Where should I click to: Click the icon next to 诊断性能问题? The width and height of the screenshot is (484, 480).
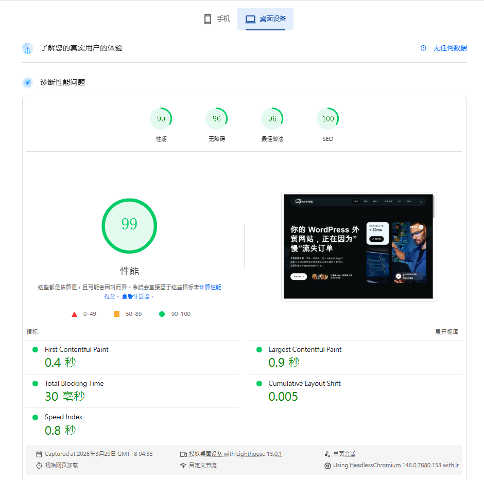point(28,82)
